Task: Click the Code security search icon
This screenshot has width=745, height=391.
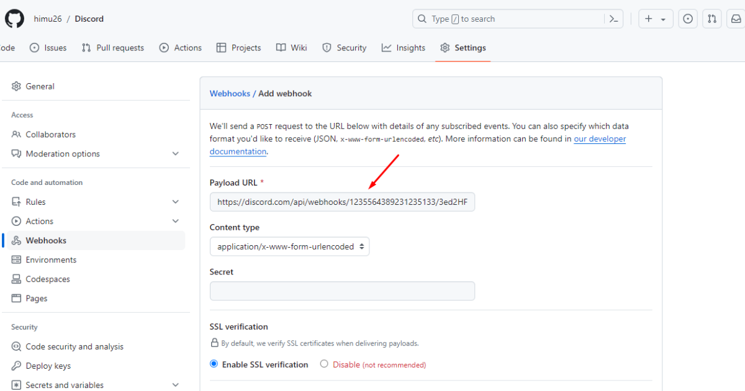Action: tap(16, 346)
